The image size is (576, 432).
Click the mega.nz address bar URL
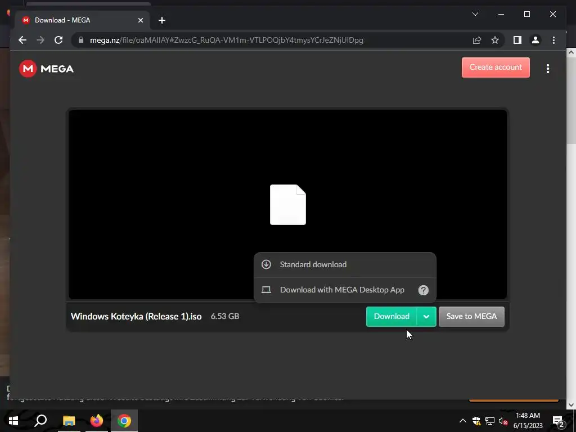226,40
